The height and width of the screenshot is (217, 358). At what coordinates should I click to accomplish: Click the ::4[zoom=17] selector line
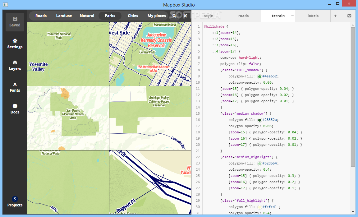click(226, 51)
